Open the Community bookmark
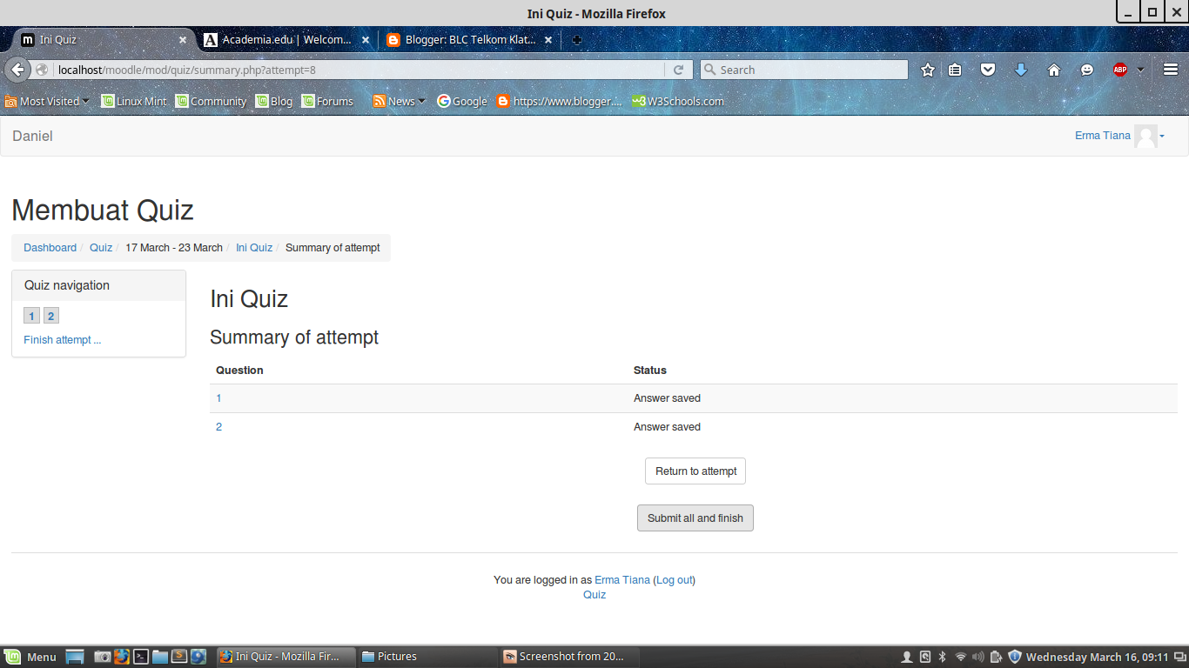This screenshot has height=668, width=1189. (x=211, y=101)
